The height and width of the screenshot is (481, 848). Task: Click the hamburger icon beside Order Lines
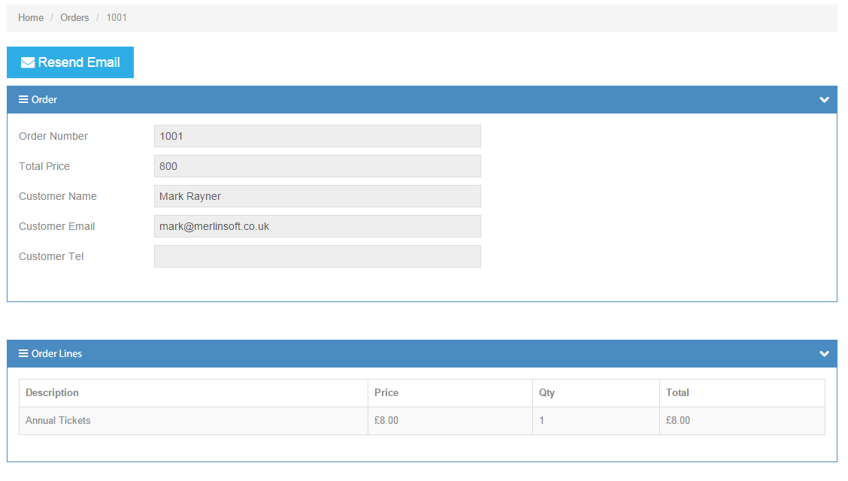pyautogui.click(x=23, y=353)
